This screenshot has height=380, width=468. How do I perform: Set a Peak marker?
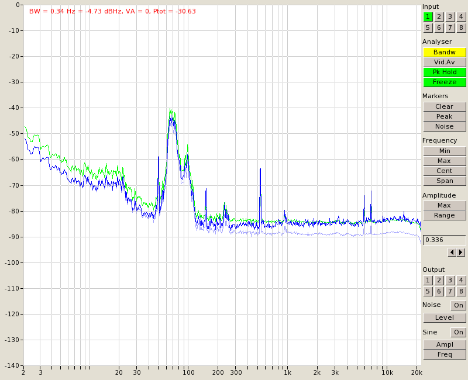(x=445, y=116)
